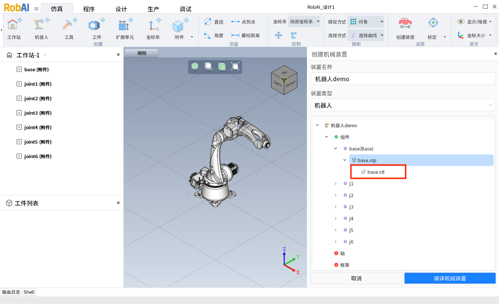Collapse the base(Base) node

[335, 149]
